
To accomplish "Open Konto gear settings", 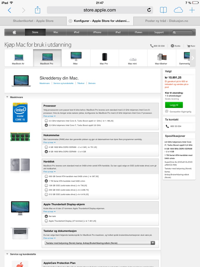I will coord(175,46).
